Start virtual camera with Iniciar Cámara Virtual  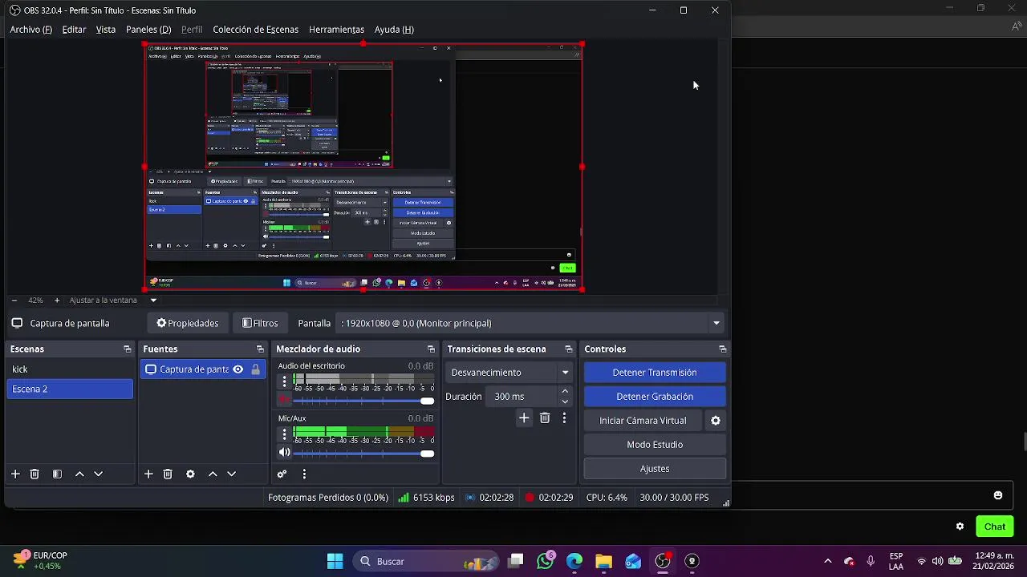643,421
